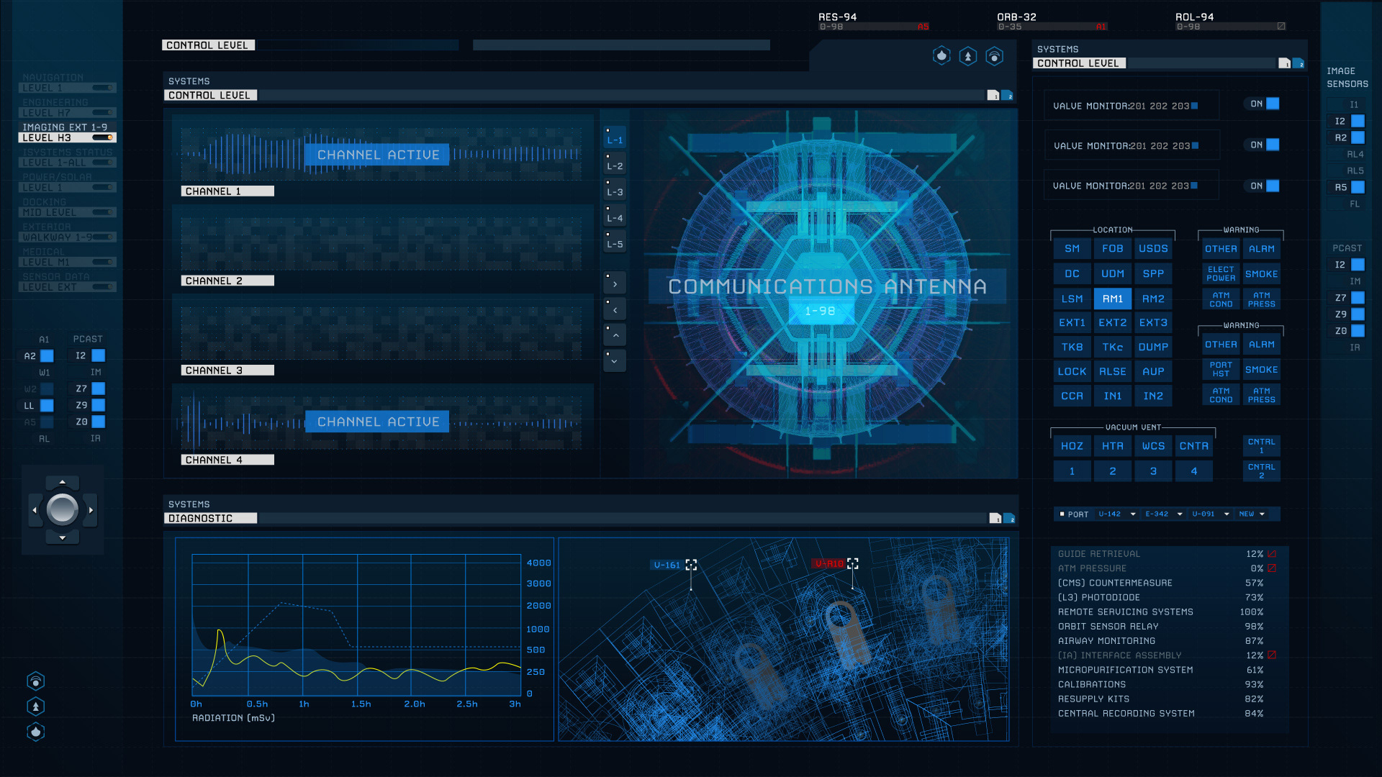Open the NEW dropdown in port bar
This screenshot has height=777, width=1382.
tap(1262, 514)
